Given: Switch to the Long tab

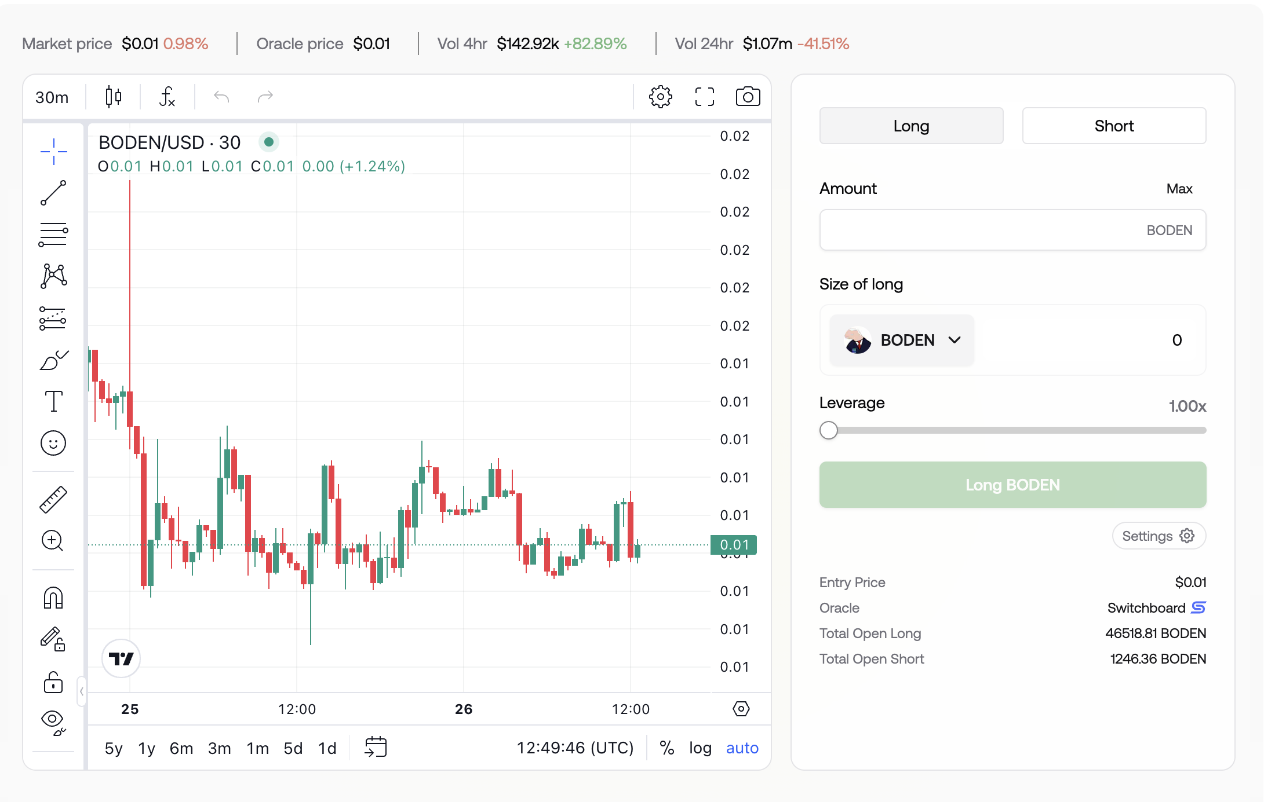Looking at the screenshot, I should [911, 126].
